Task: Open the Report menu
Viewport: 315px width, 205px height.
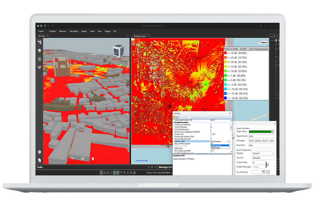Action: click(x=84, y=31)
